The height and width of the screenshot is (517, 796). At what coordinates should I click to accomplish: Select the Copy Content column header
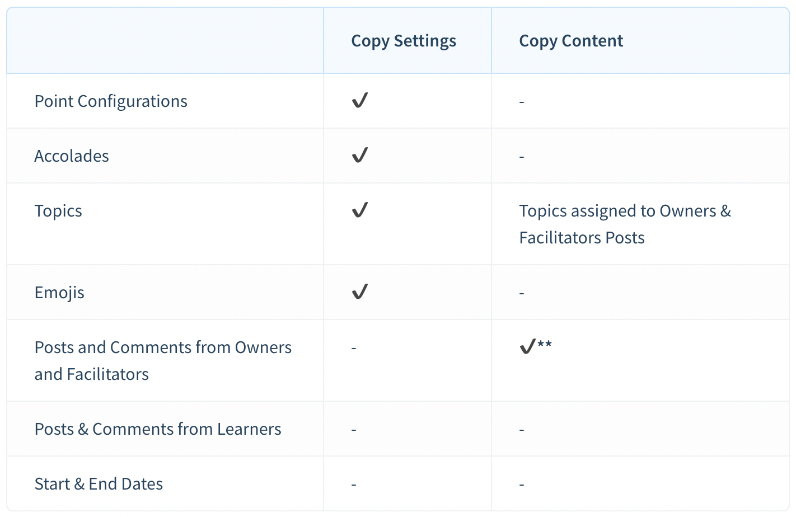571,41
